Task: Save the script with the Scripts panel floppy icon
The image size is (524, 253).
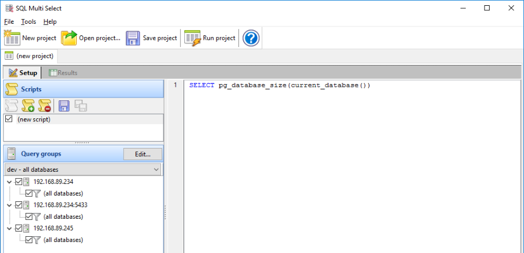Action: pyautogui.click(x=64, y=106)
